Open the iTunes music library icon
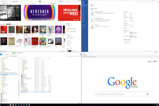This screenshot has height=106, width=159. pyautogui.click(x=3, y=4)
